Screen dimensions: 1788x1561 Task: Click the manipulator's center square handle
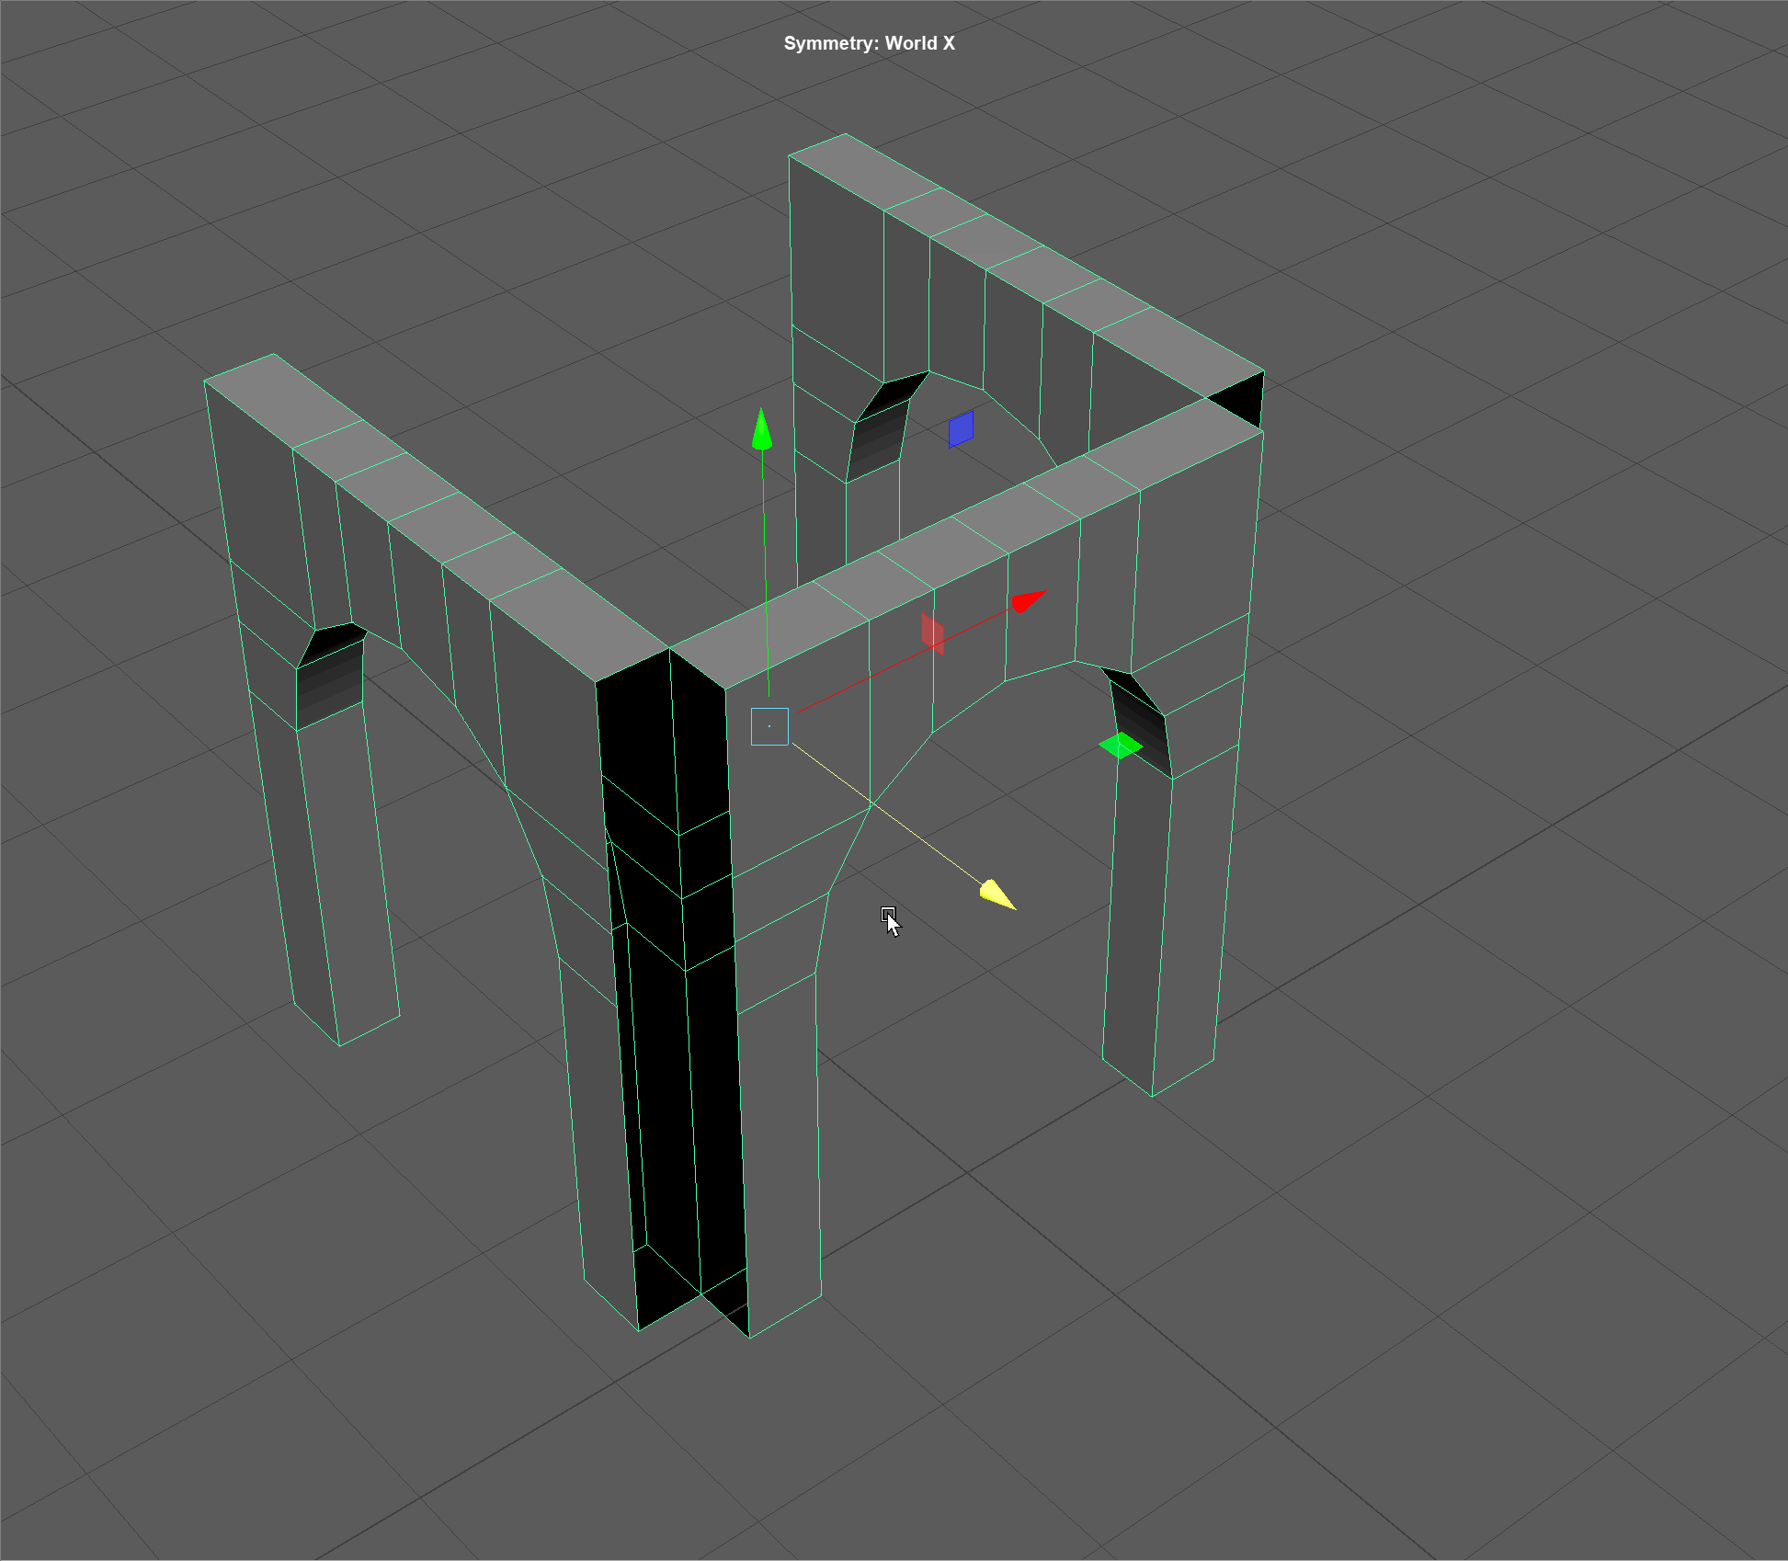769,726
